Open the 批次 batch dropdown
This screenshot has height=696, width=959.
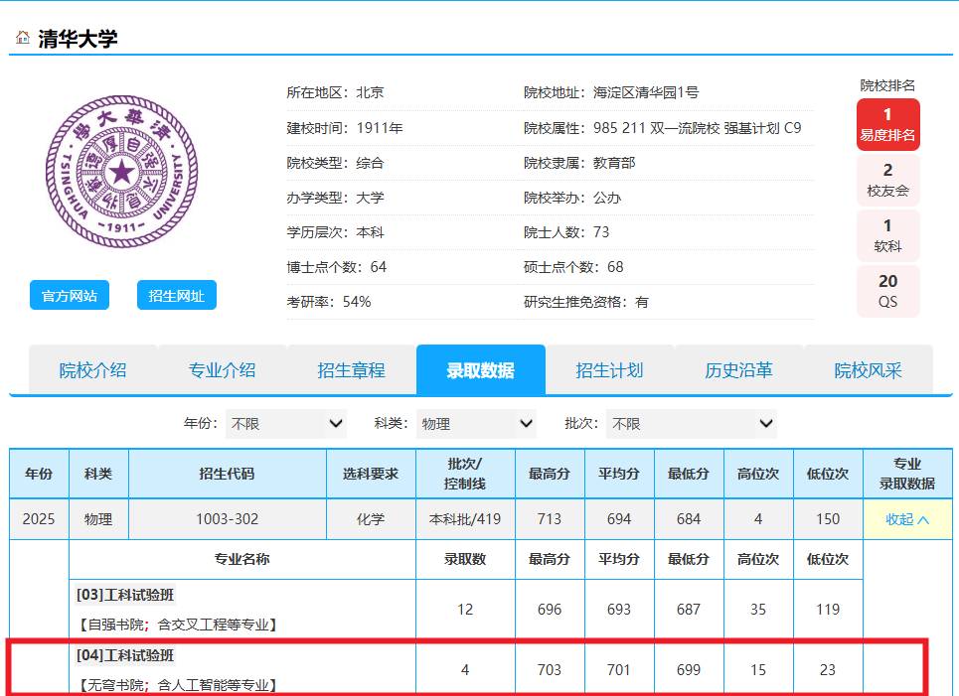[691, 424]
